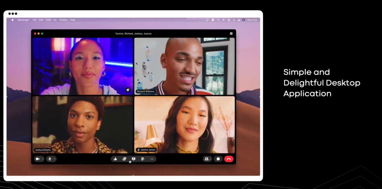
Task: Open the Window menu in menu bar
Action: pos(63,20)
